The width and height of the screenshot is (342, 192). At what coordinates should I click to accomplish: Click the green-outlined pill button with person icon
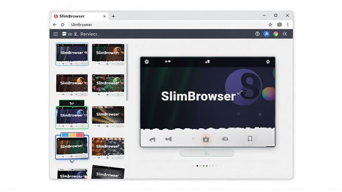click(207, 153)
